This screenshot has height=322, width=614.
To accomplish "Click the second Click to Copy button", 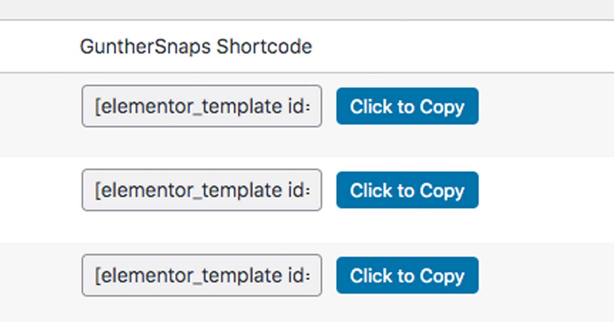I will (407, 190).
